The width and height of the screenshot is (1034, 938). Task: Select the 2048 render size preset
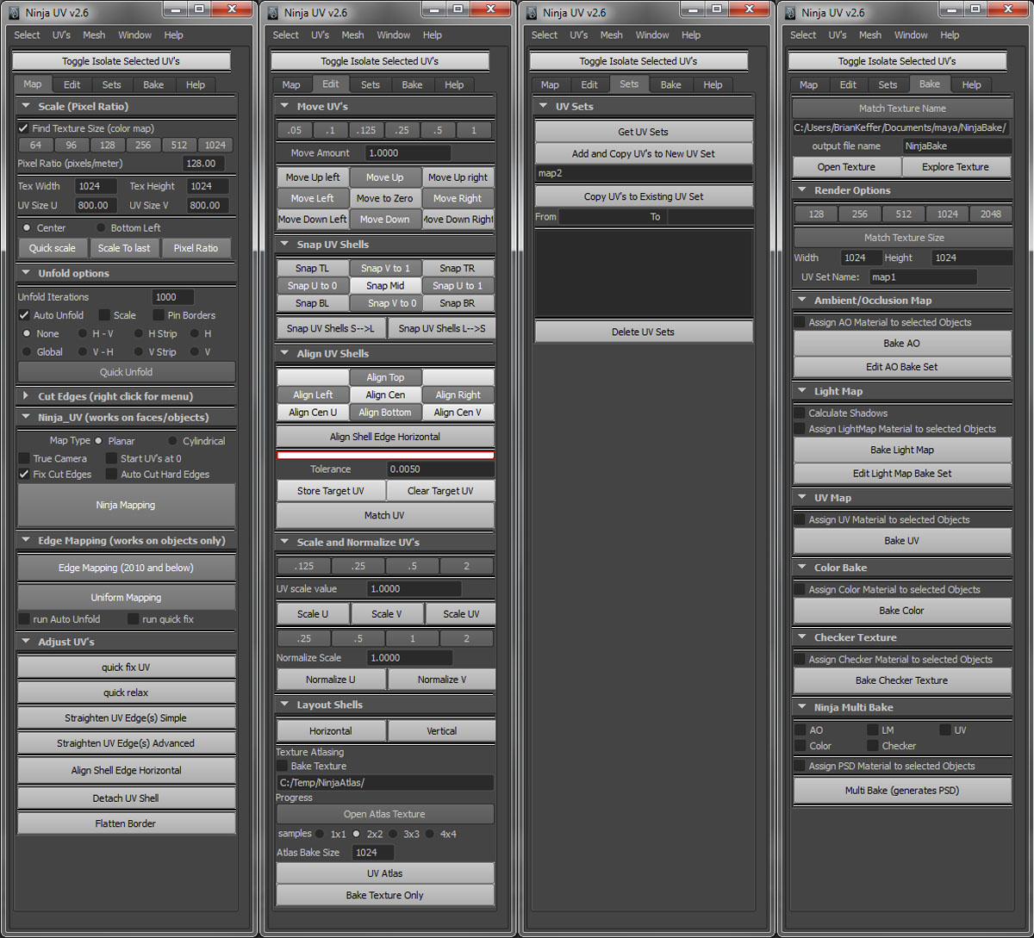point(991,214)
